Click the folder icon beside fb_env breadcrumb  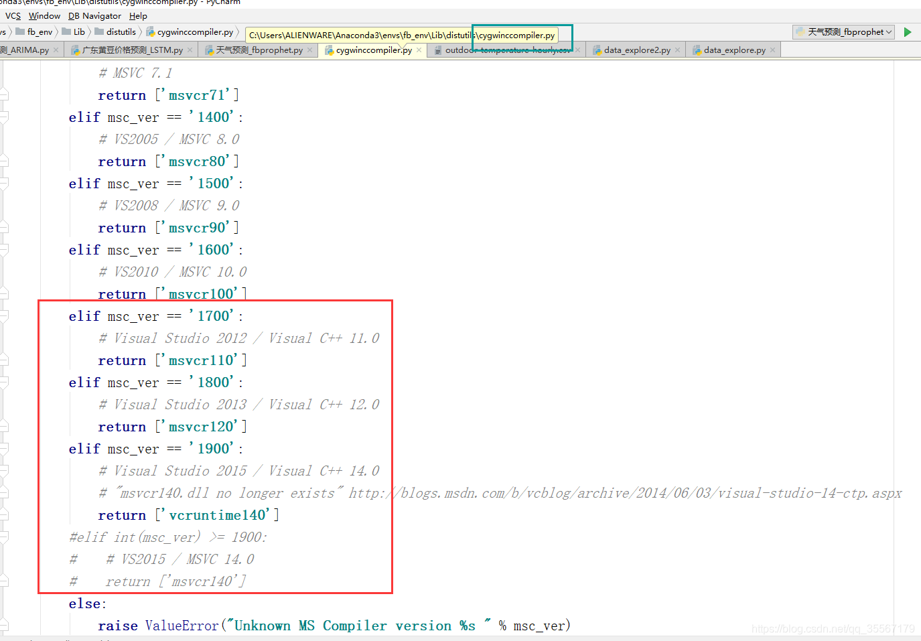pos(20,31)
